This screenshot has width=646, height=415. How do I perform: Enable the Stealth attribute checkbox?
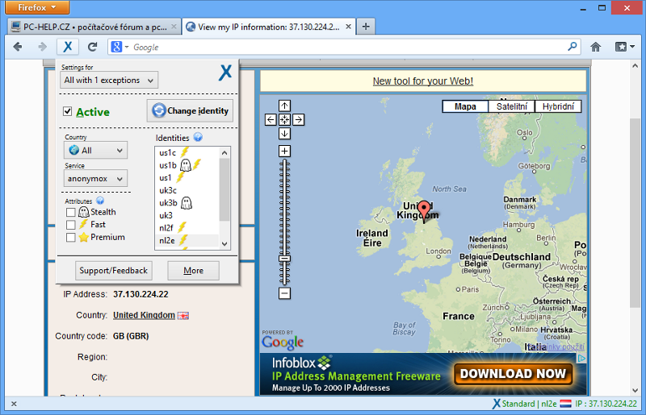[x=71, y=212]
